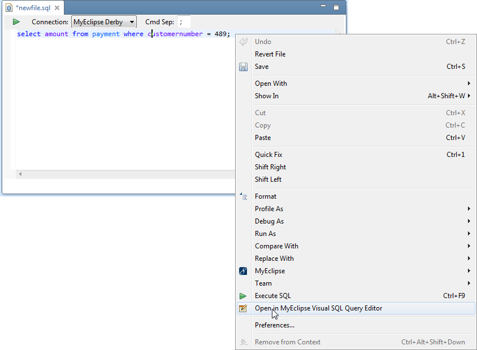Select Paste from the context menu
Screen dimensions: 477x350
click(x=263, y=138)
